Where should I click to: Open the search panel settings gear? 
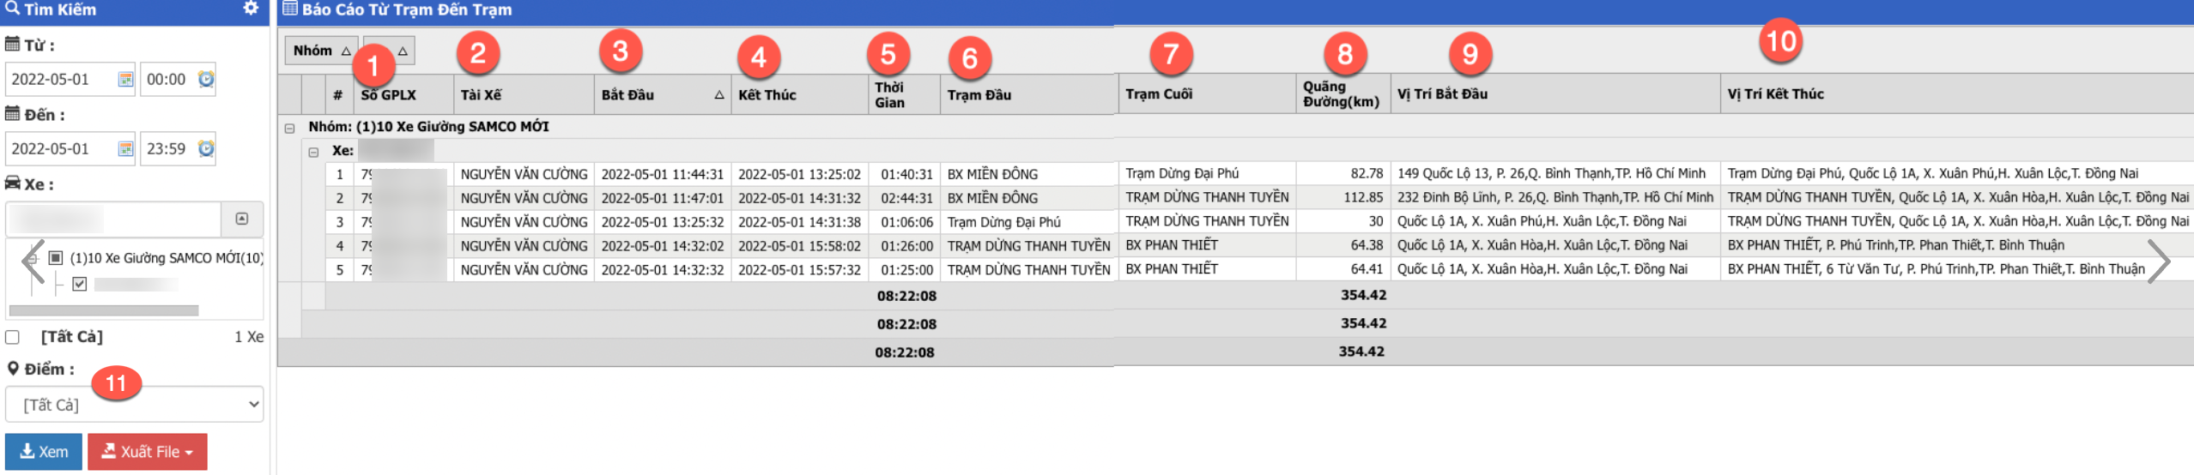[x=251, y=9]
